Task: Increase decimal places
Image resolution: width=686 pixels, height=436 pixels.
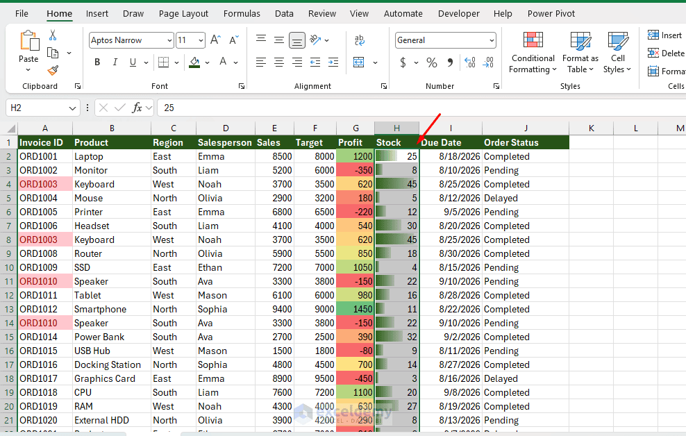Action: click(x=469, y=62)
